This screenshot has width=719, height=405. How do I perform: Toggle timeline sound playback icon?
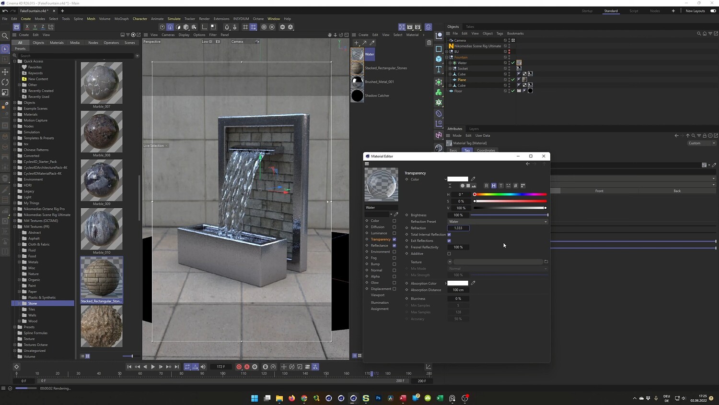pyautogui.click(x=203, y=367)
